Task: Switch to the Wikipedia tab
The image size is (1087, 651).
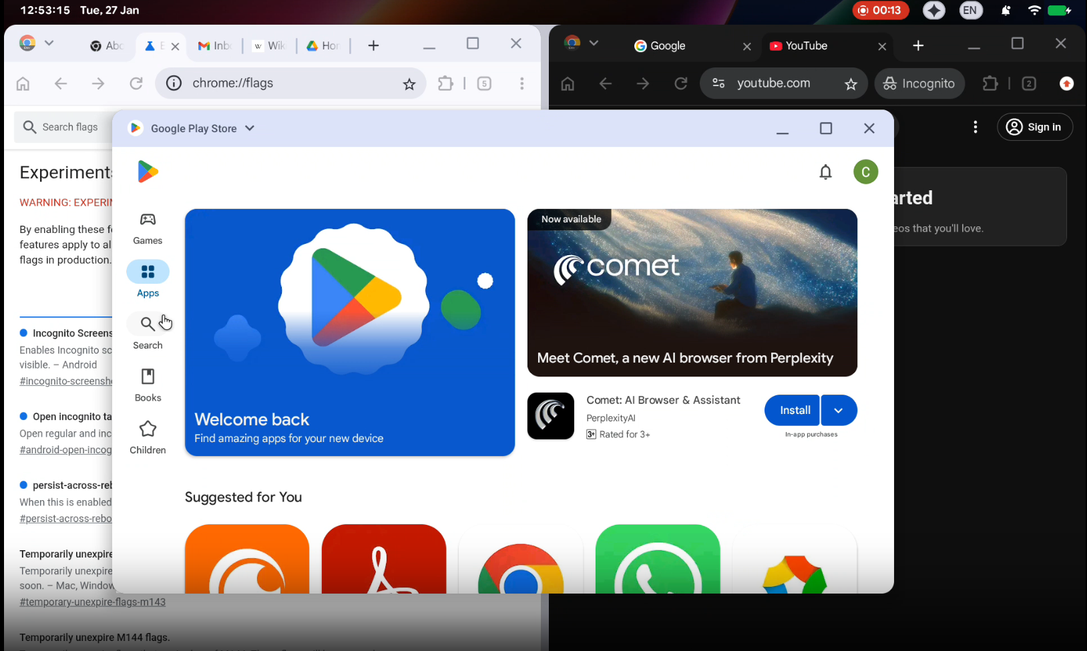Action: (x=268, y=45)
